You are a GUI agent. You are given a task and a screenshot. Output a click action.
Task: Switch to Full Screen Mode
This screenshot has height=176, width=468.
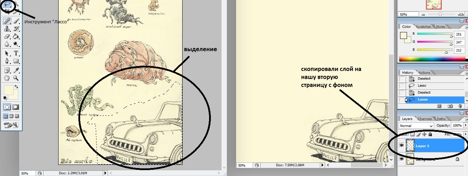tap(17, 116)
